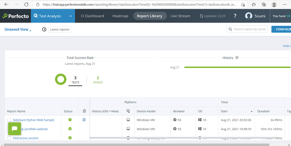Click the 'History (Old → New)' column header

tap(105, 111)
